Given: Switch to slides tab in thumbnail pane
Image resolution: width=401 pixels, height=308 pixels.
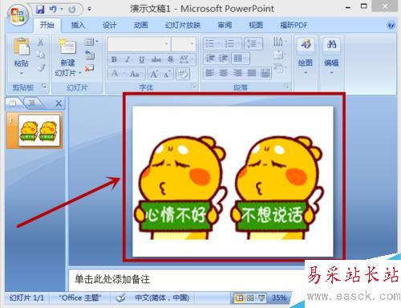Looking at the screenshot, I should point(14,103).
